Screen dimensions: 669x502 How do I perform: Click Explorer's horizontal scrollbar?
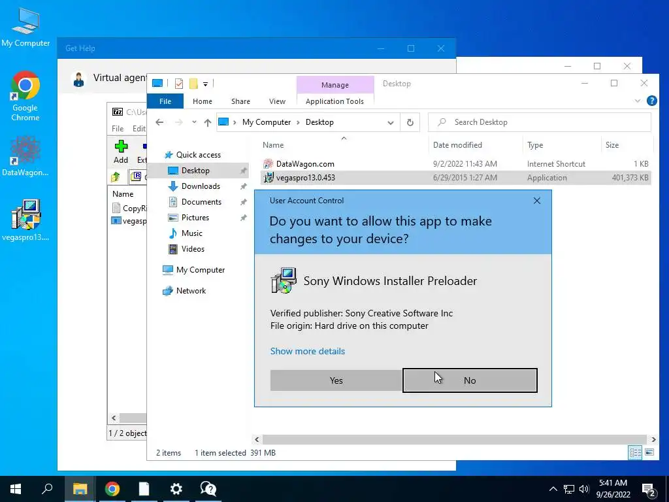click(x=455, y=439)
